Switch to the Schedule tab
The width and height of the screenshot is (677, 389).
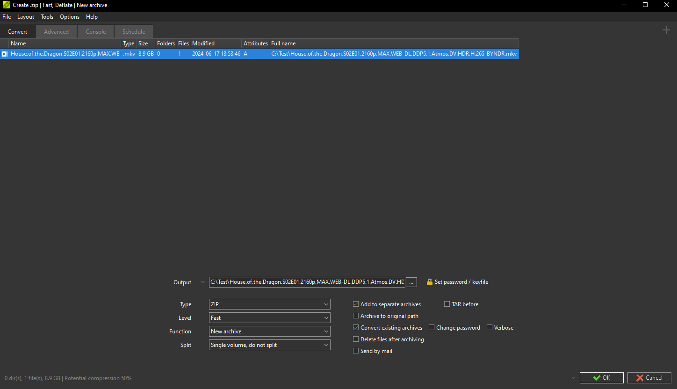[134, 32]
